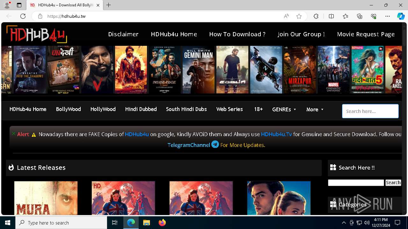The height and width of the screenshot is (229, 408).
Task: Open Movie Request Page
Action: tap(366, 34)
